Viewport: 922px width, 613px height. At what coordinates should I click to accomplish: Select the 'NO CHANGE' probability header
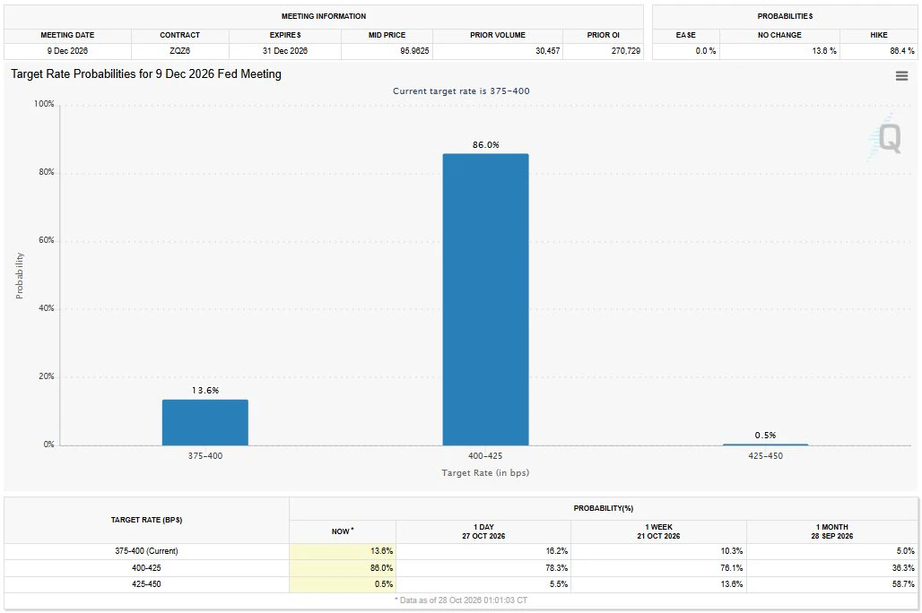[779, 35]
